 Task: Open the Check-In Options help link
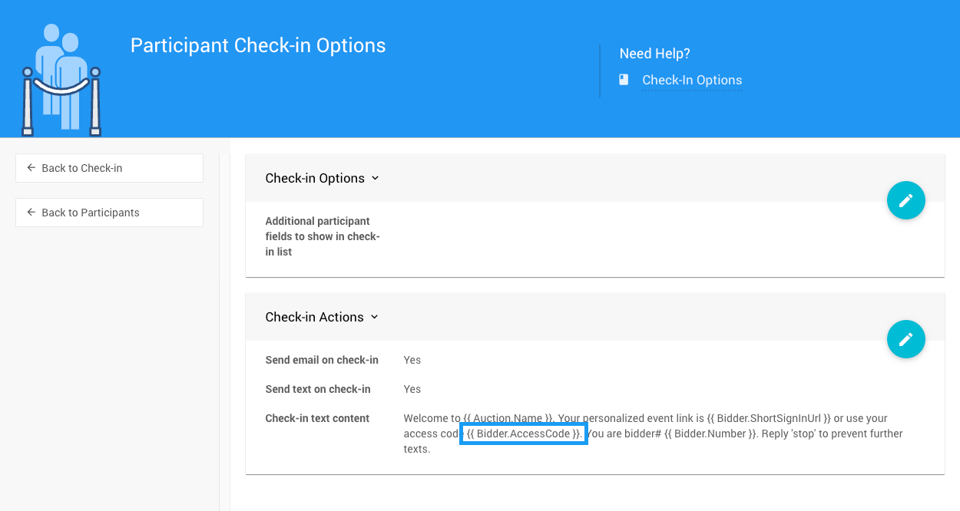pos(691,80)
